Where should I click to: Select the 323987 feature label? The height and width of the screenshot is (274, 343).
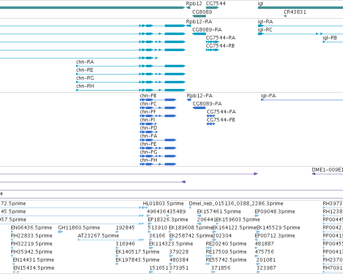(x=266, y=268)
